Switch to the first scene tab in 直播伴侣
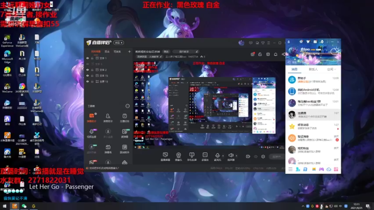 [x=96, y=51]
